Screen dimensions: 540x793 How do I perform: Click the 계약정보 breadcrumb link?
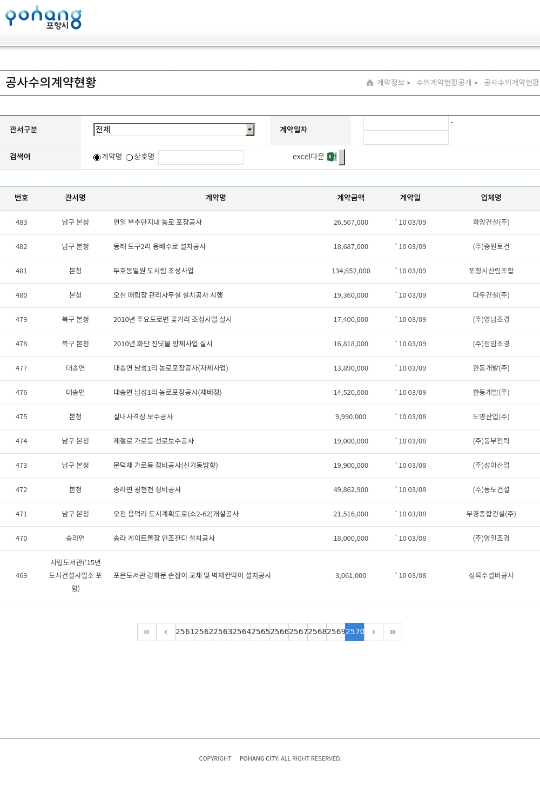click(x=390, y=83)
